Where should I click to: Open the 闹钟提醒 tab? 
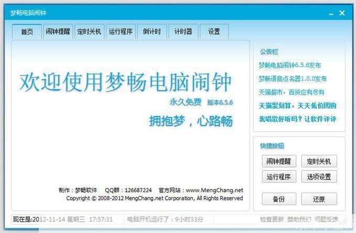[x=58, y=31]
